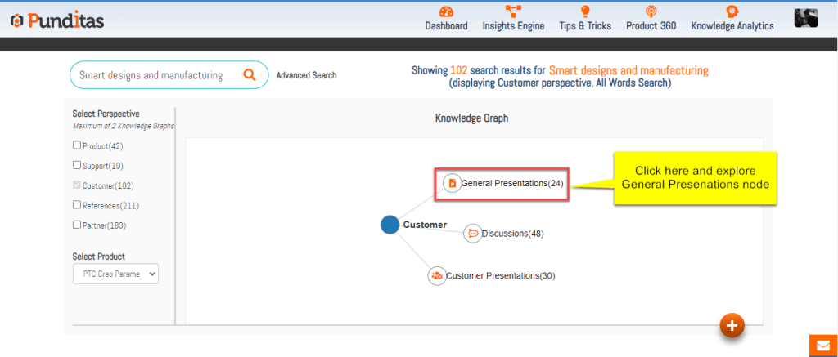This screenshot has width=838, height=357.
Task: Check the Support(10) perspective checkbox
Action: point(77,165)
